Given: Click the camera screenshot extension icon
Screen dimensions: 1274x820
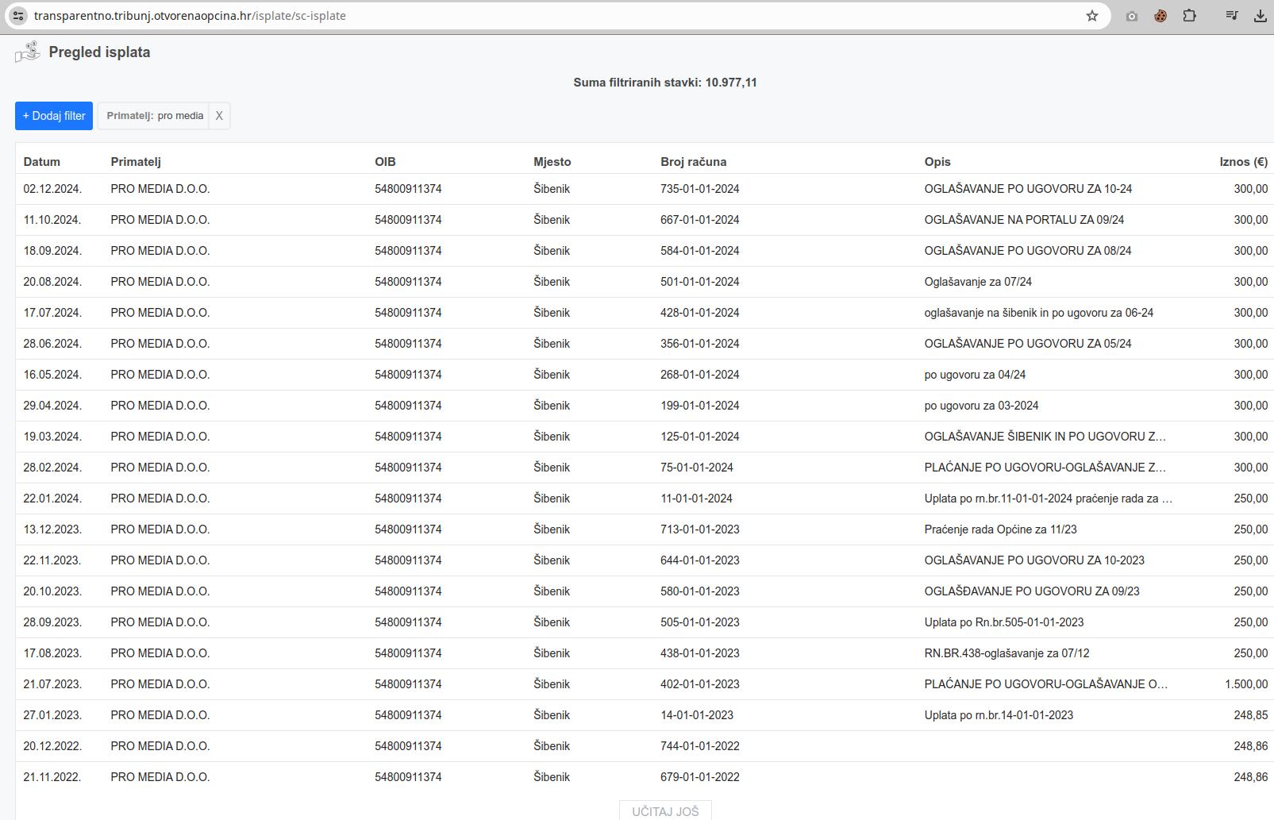Looking at the screenshot, I should (1132, 16).
